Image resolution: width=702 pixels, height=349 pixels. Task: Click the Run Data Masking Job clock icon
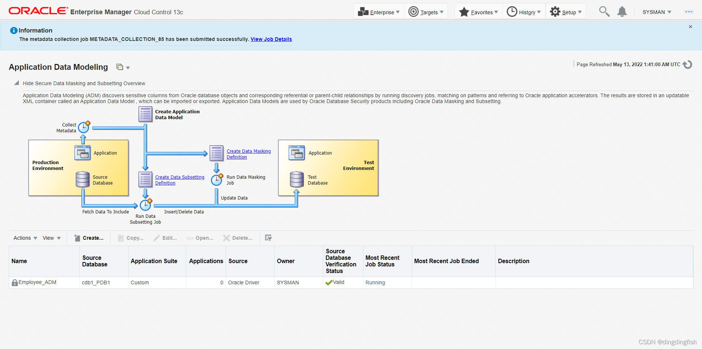[217, 180]
